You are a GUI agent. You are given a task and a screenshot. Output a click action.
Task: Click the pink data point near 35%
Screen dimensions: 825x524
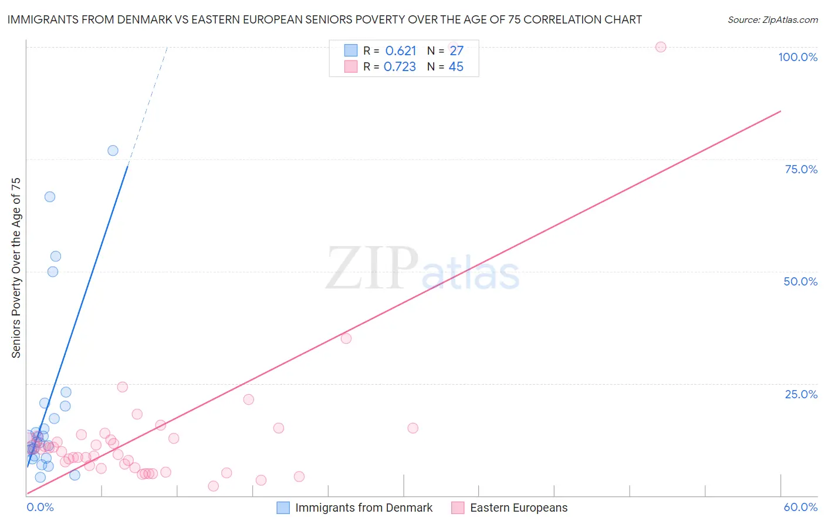346,338
